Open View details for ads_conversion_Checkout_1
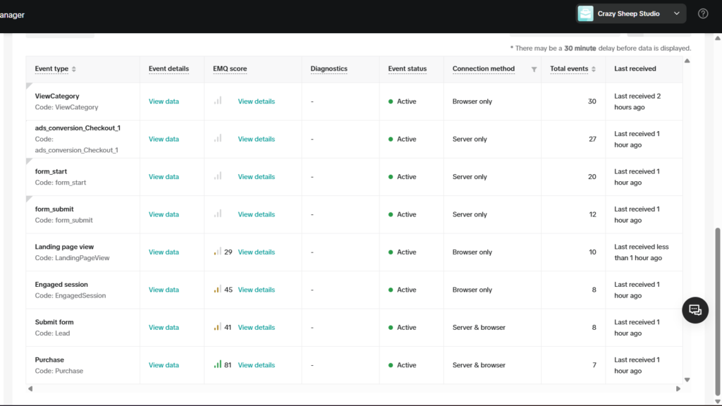The width and height of the screenshot is (722, 406). point(256,140)
